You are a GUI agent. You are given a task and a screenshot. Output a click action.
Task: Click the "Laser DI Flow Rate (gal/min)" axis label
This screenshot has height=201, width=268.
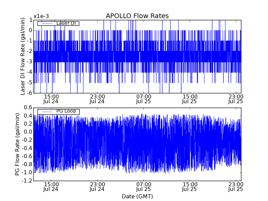click(23, 56)
